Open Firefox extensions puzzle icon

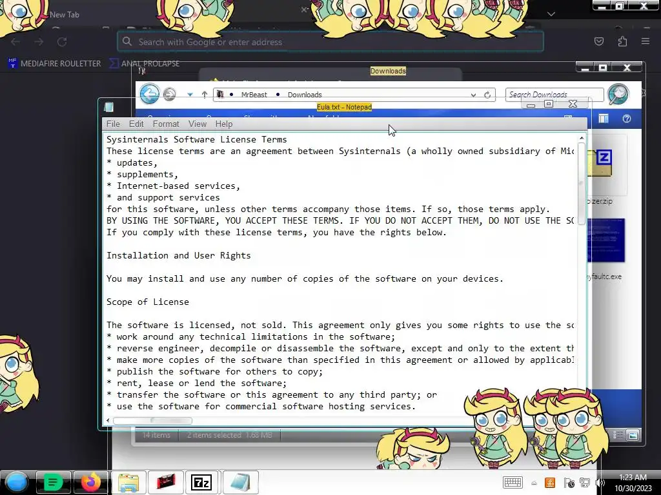click(622, 41)
